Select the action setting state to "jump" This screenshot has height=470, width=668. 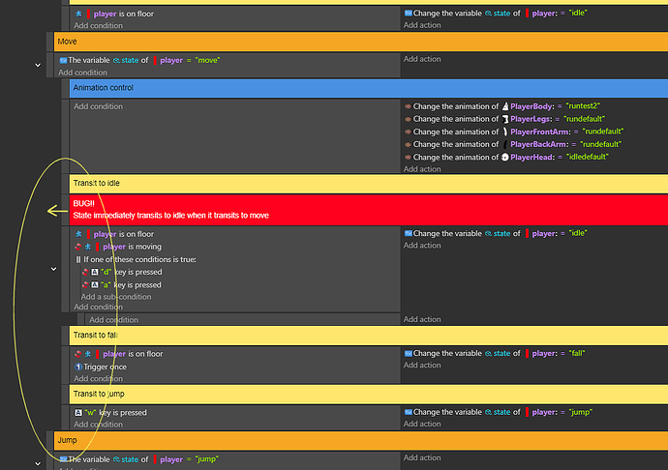[500, 412]
